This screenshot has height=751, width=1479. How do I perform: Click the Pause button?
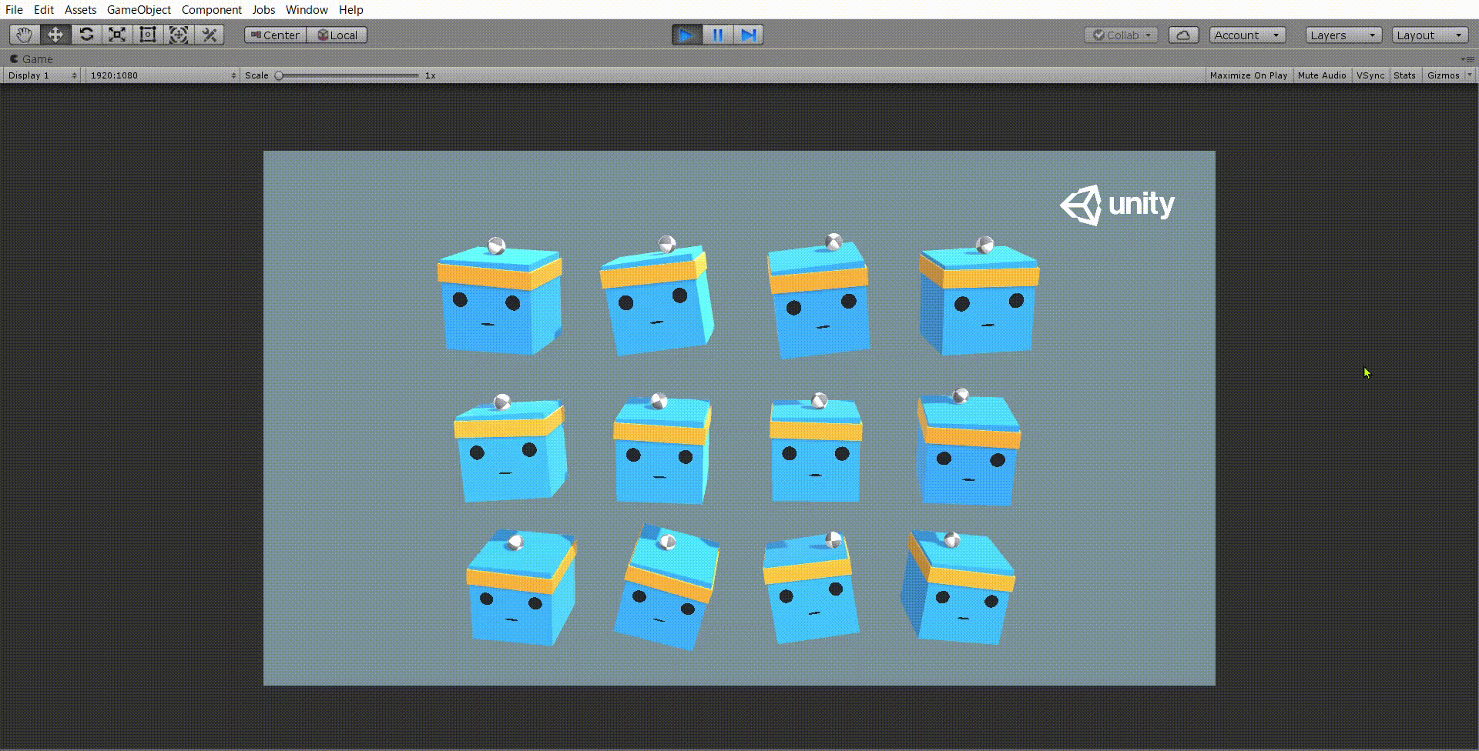[x=718, y=35]
